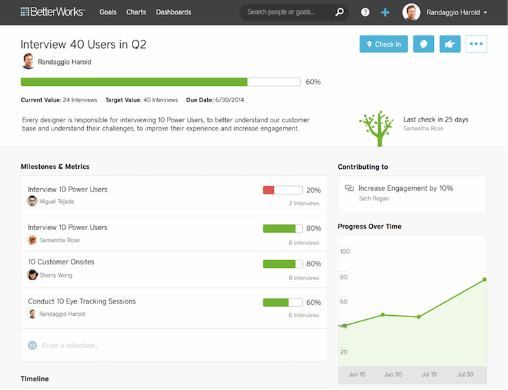Go to the Dashboards menu
This screenshot has width=508, height=390.
174,12
